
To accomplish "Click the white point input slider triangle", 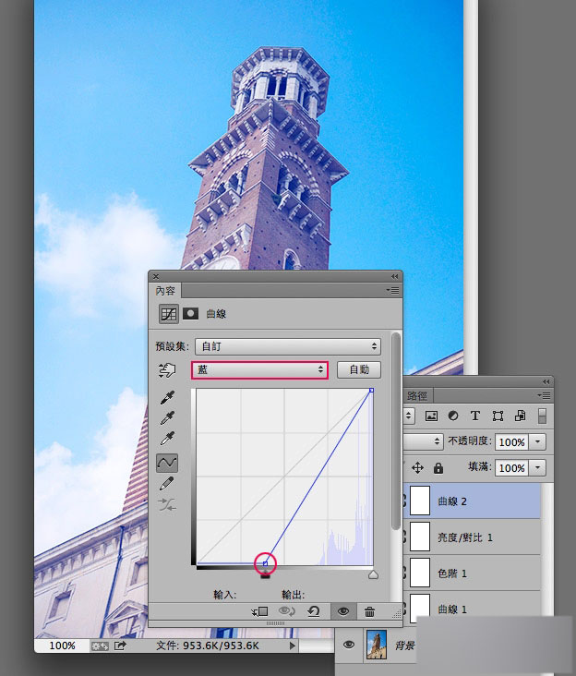I will (373, 574).
